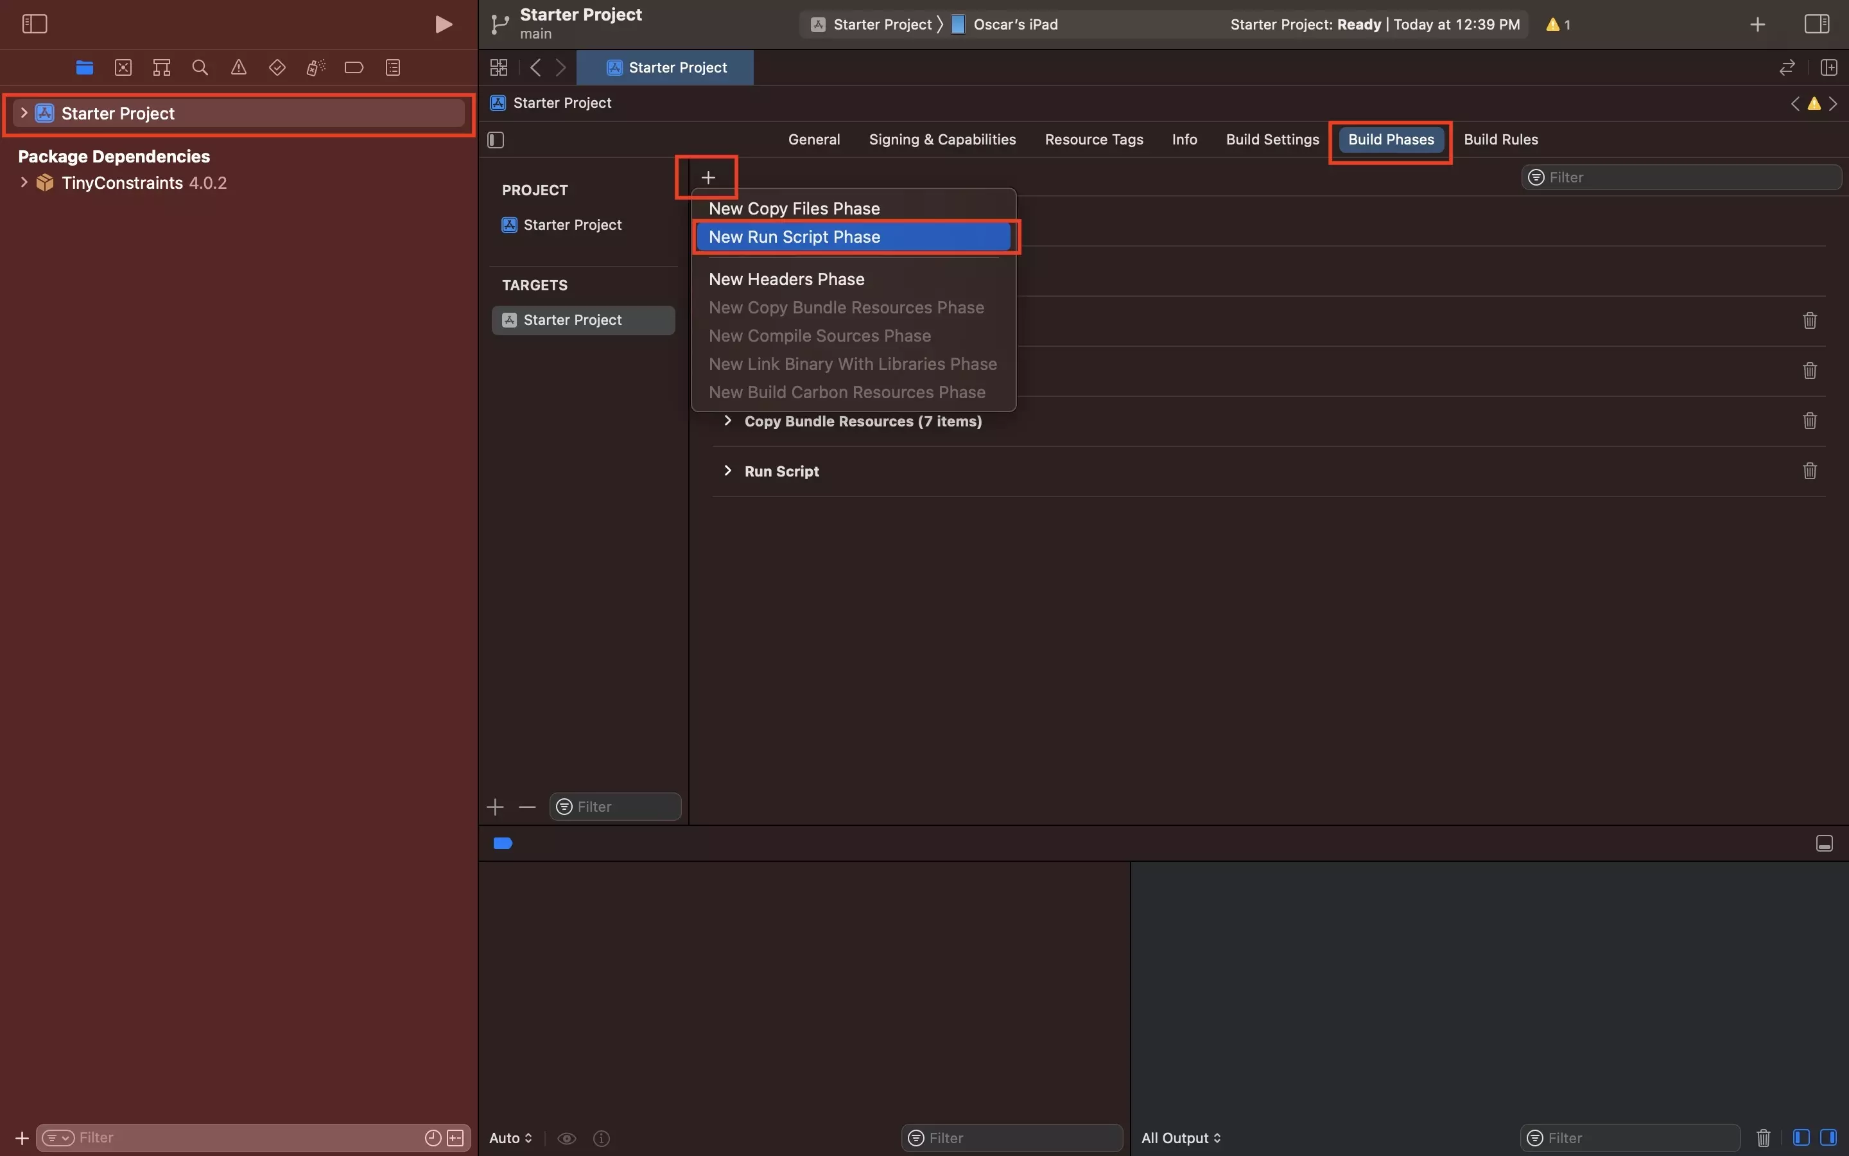Click the device destination selector
The height and width of the screenshot is (1156, 1849).
(x=1014, y=22)
